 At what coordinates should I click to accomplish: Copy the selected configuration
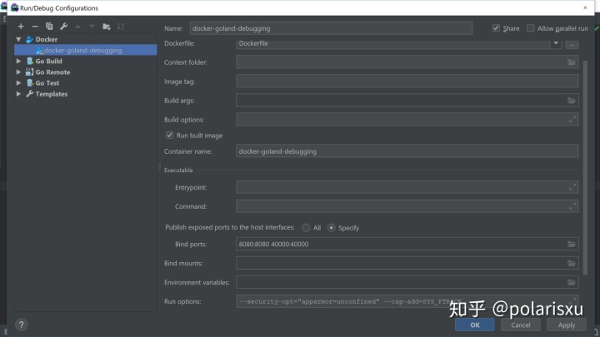pos(49,27)
